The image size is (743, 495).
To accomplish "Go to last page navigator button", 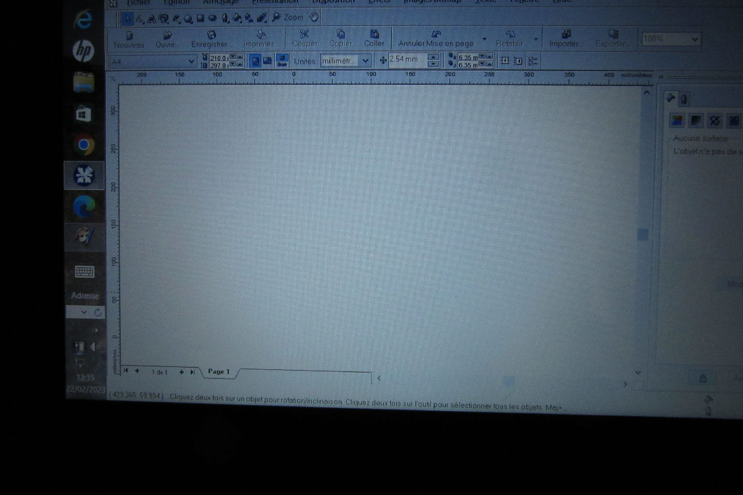I will tap(193, 372).
